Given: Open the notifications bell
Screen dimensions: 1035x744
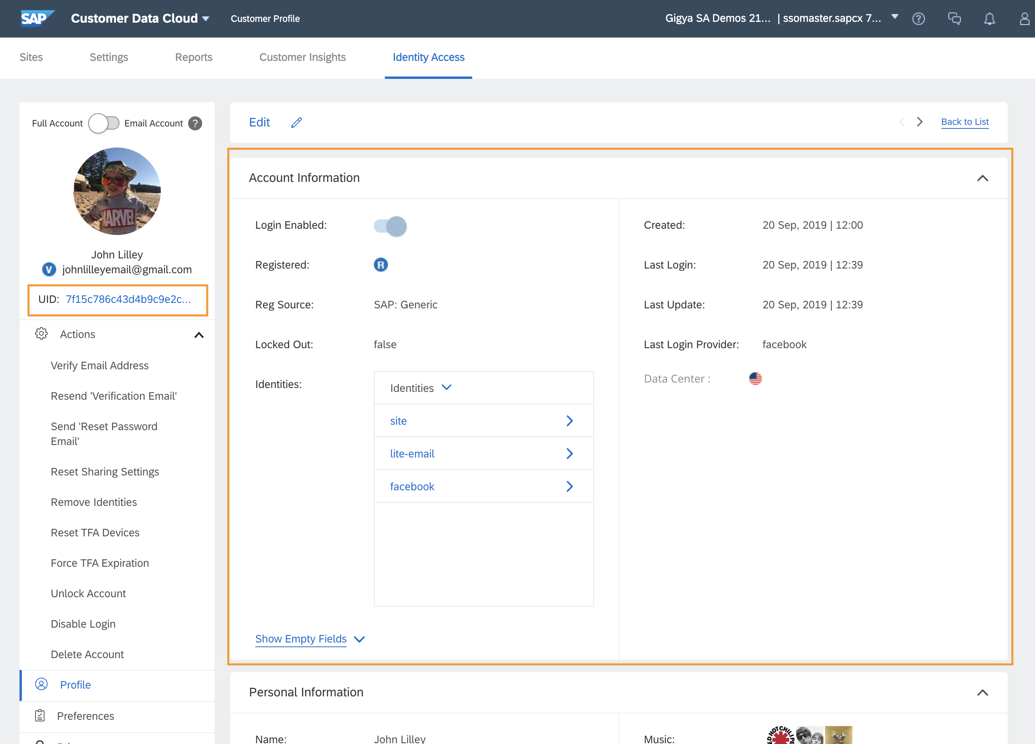Looking at the screenshot, I should point(989,19).
